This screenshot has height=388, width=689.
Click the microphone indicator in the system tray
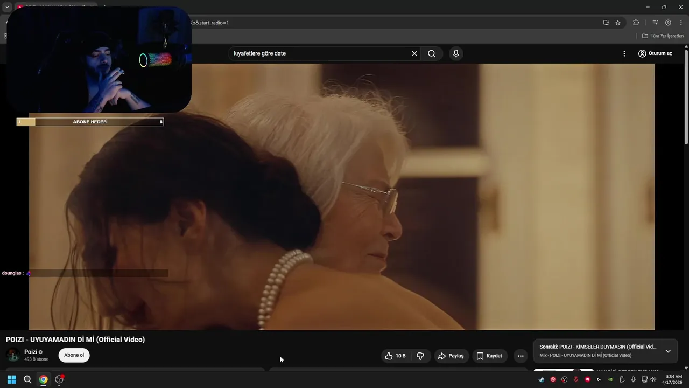point(634,379)
